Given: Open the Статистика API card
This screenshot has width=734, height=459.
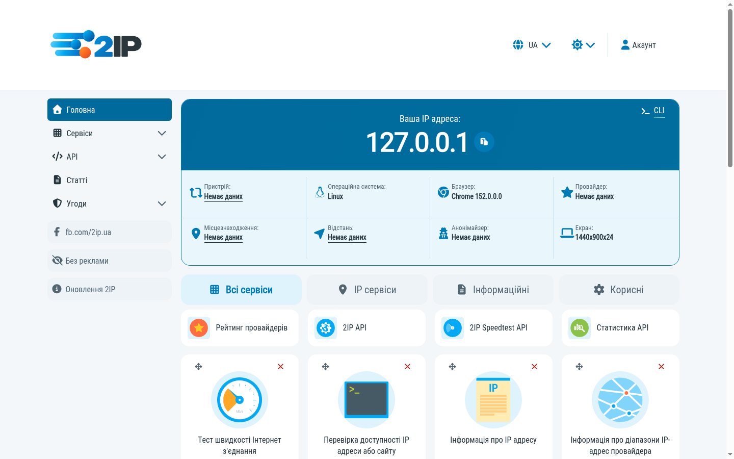Looking at the screenshot, I should (620, 328).
